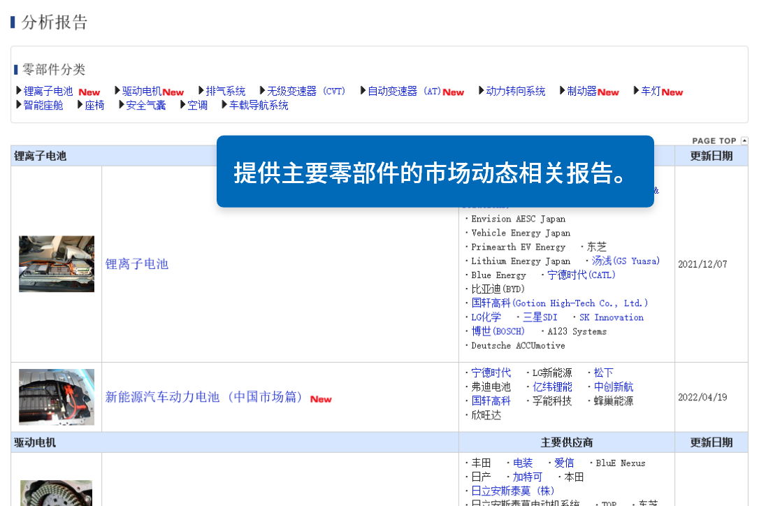Open the 博世(BOSCH) supplier link

pyautogui.click(x=498, y=331)
